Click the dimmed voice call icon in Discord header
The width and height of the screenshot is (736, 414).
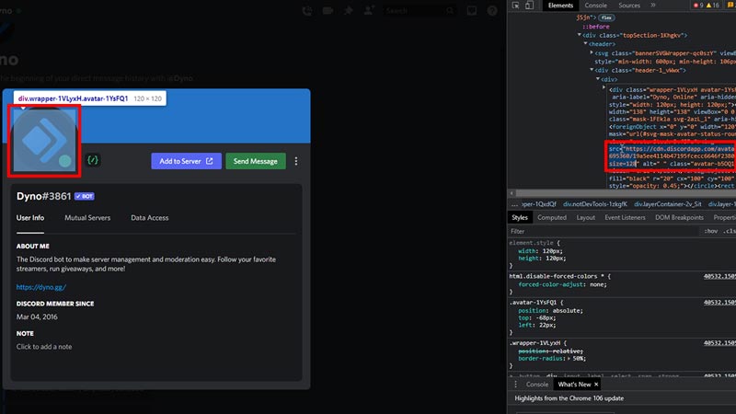click(x=307, y=10)
